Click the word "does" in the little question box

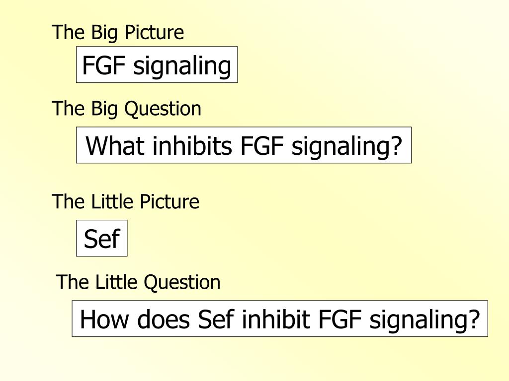coord(163,319)
